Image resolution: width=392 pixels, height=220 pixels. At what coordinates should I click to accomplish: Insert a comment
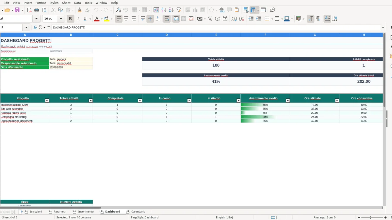tap(229, 10)
